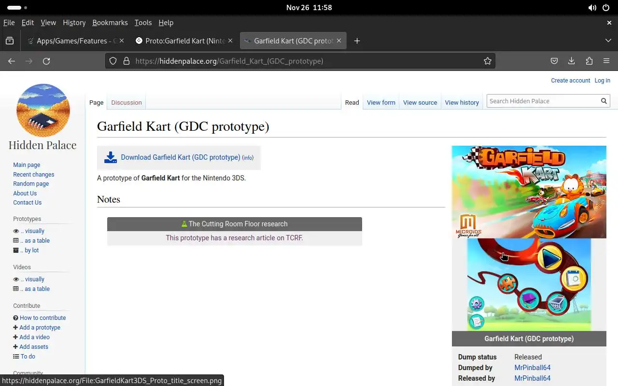Click the (info) link beside download

pyautogui.click(x=248, y=158)
